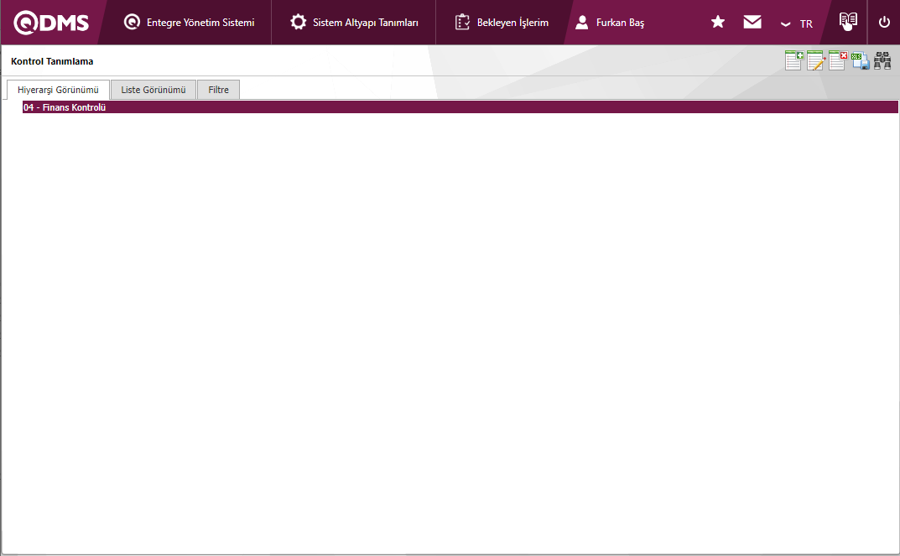Click the edit record pencil icon

(x=815, y=60)
